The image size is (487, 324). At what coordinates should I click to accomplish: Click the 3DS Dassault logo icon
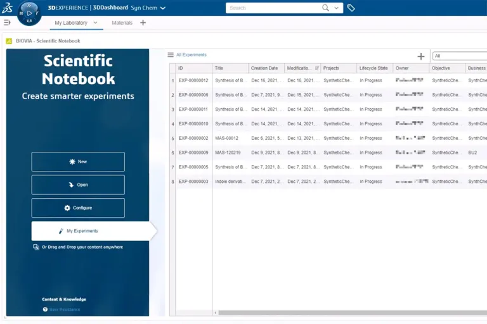coord(7,8)
